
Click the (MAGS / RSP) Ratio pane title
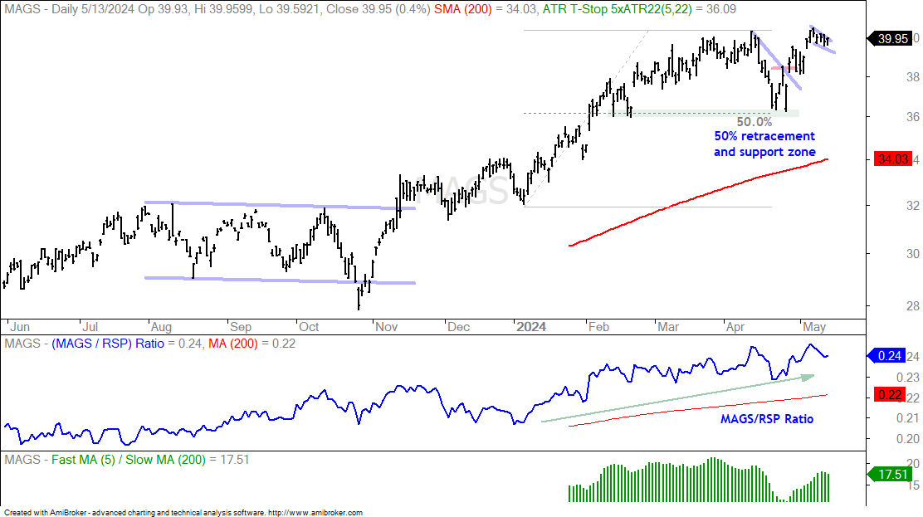click(108, 344)
